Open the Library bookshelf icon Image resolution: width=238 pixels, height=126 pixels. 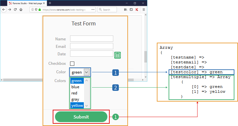coord(125,9)
